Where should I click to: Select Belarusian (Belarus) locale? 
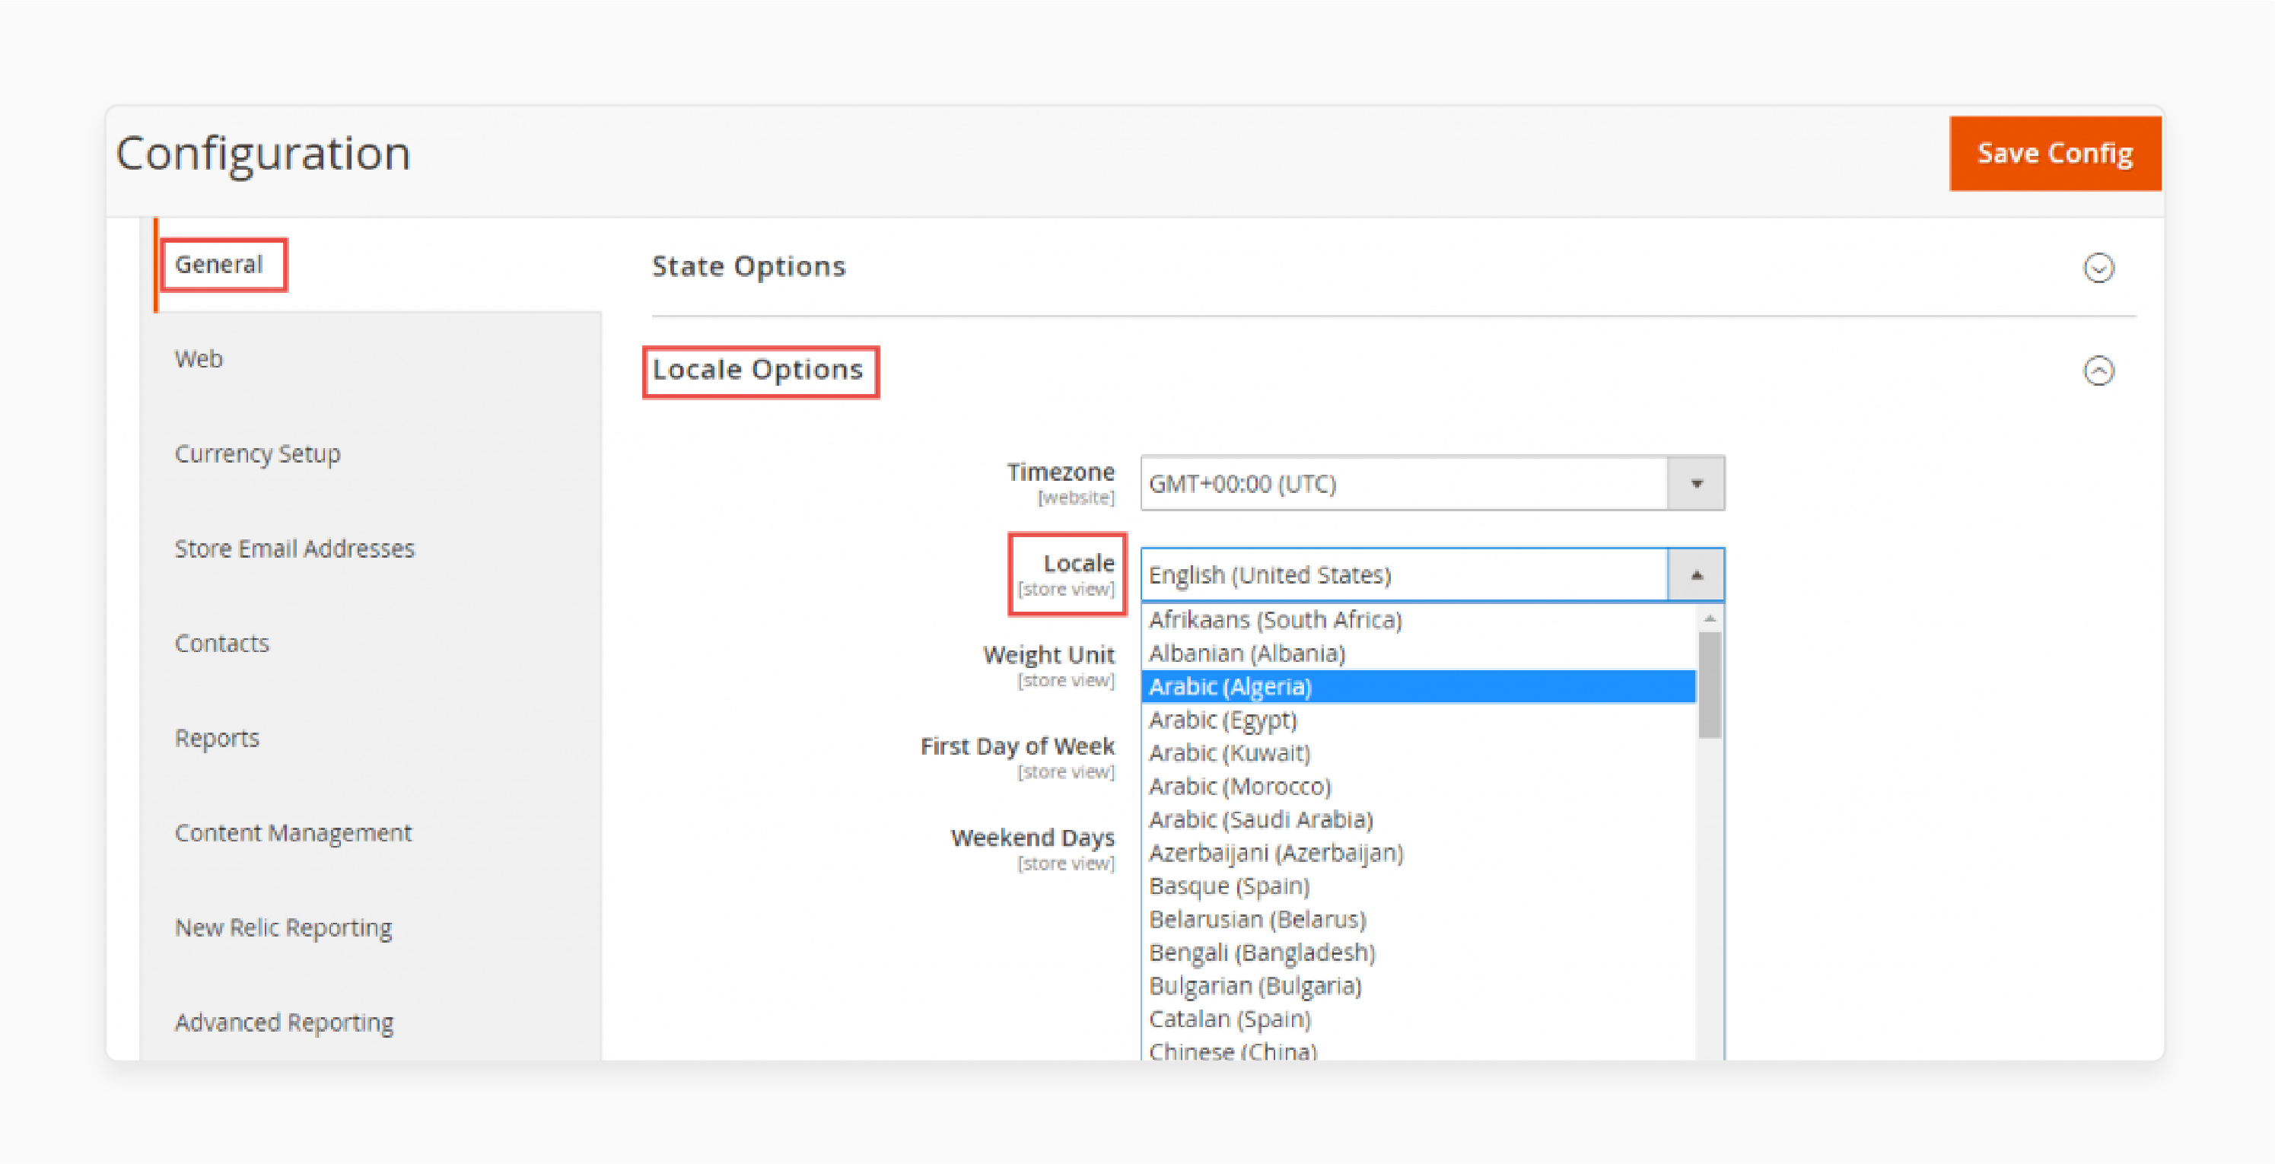tap(1418, 919)
